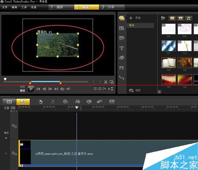Set mark-out with the ] bracket button
198x170 pixels.
click(100, 82)
